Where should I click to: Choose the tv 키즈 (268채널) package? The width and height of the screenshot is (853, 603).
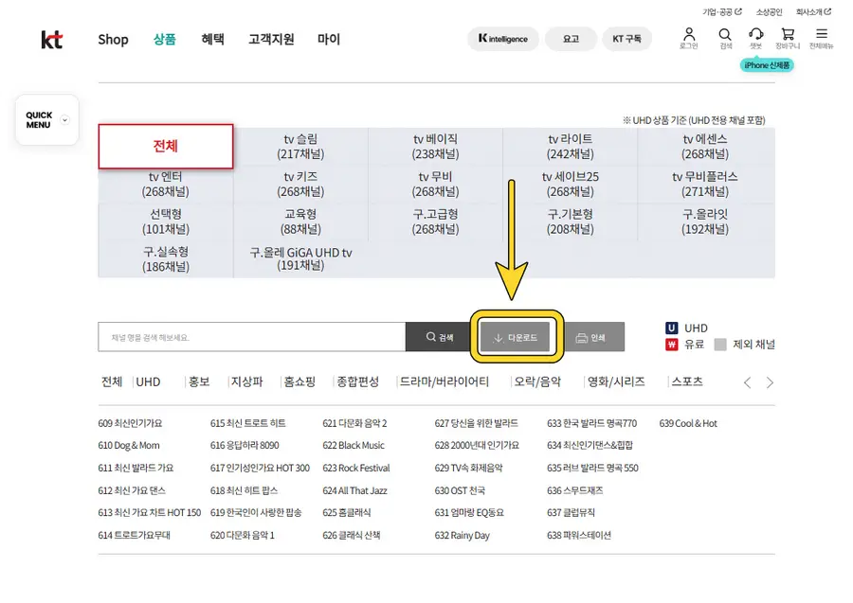(x=300, y=184)
